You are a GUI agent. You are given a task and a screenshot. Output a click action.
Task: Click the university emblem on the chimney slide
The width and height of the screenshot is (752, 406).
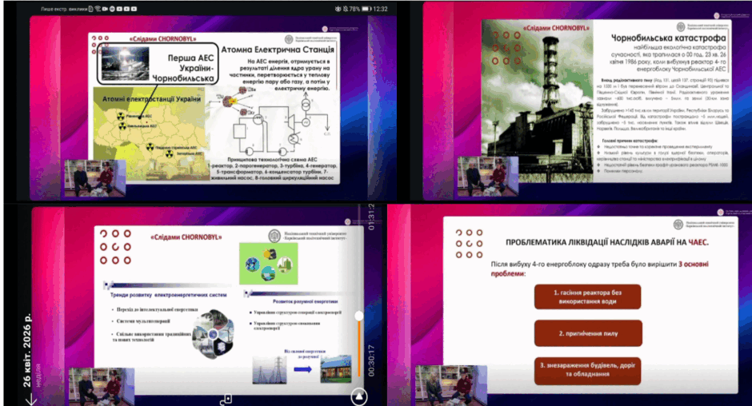pos(681,27)
